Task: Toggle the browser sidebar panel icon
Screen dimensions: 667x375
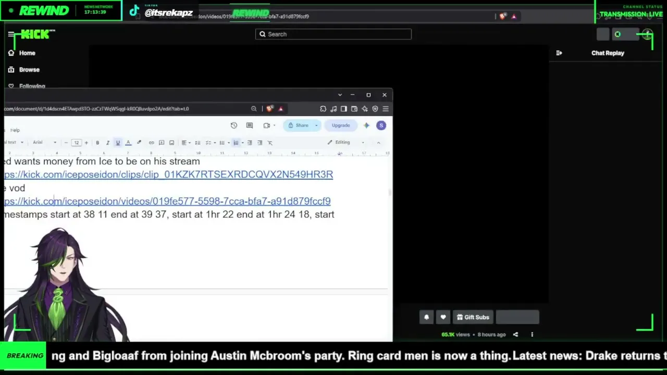Action: click(344, 109)
